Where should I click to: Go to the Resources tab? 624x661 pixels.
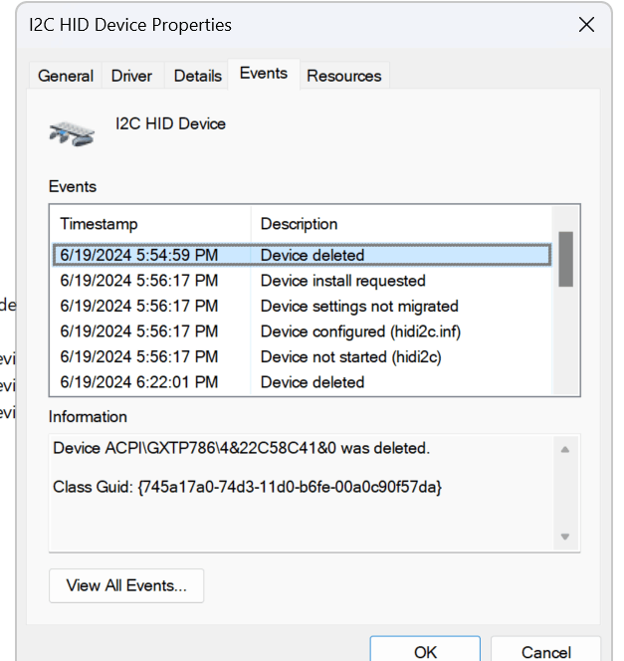pyautogui.click(x=344, y=76)
